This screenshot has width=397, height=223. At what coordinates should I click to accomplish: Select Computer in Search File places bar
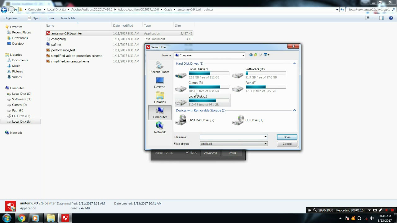(160, 112)
